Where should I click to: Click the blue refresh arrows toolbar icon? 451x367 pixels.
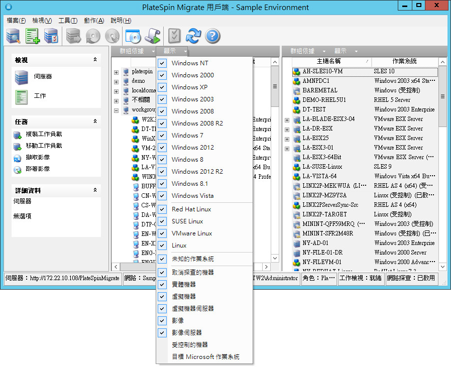(193, 36)
